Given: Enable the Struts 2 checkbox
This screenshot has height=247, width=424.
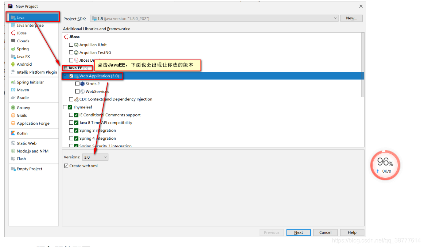Looking at the screenshot, I should click(x=77, y=84).
